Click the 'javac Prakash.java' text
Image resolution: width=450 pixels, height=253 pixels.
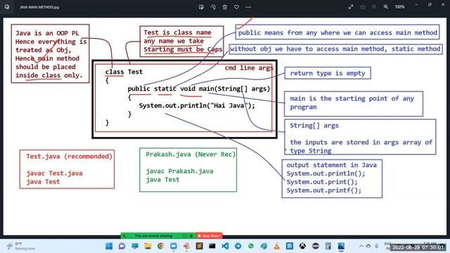pyautogui.click(x=180, y=171)
